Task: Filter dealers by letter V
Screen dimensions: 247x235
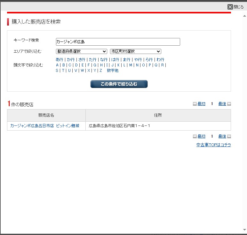Action: tap(76, 71)
